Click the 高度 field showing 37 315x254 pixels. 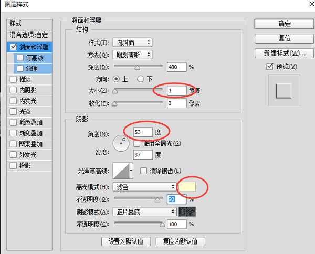(x=143, y=155)
